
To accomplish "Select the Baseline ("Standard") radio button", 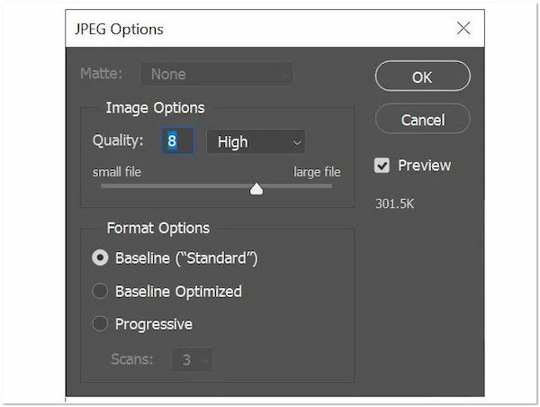I will 100,258.
